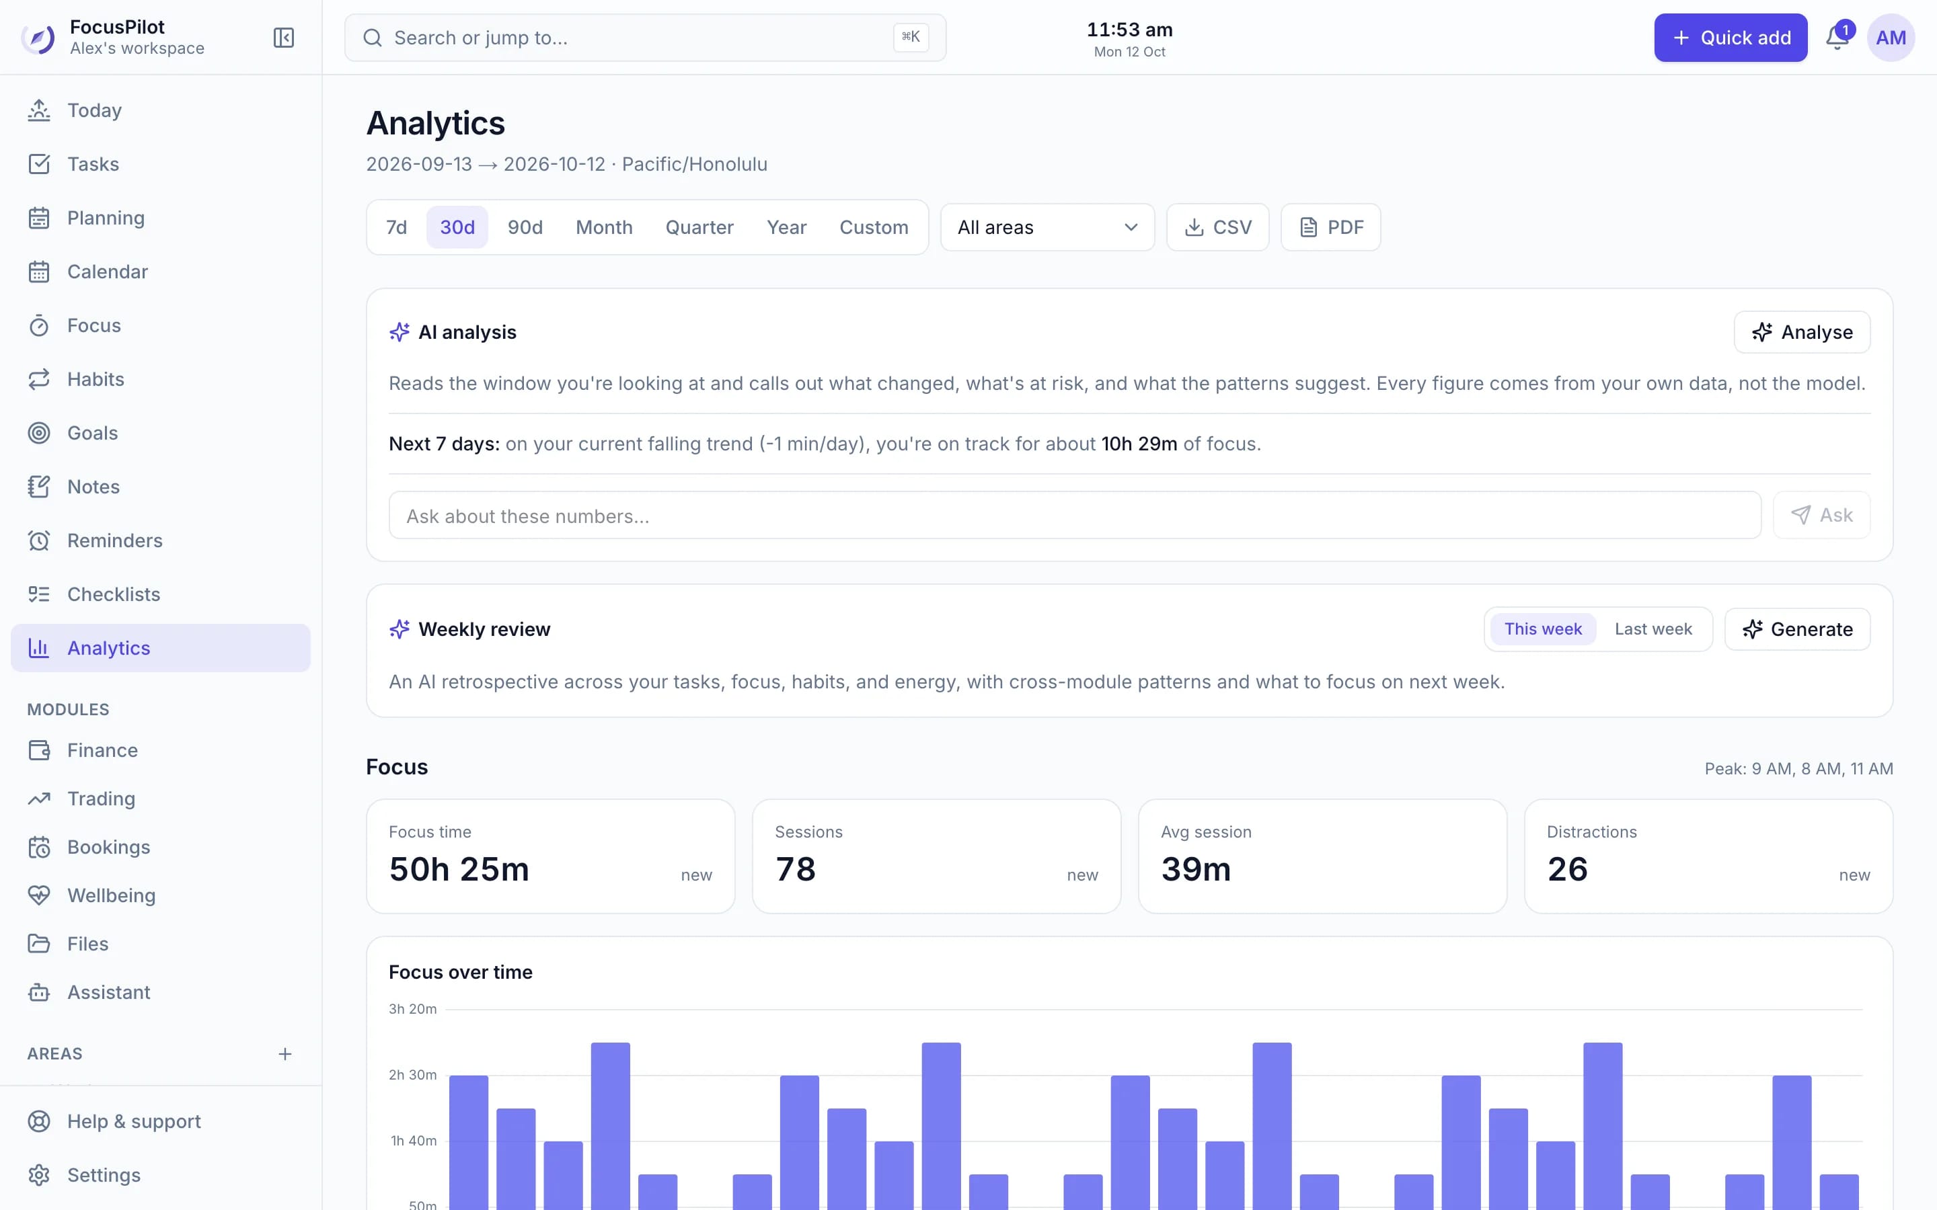1937x1210 pixels.
Task: Open the Trading module
Action: pyautogui.click(x=161, y=799)
